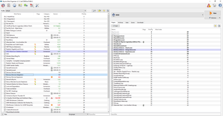223x116 pixels.
Task: Click the plugin list Namefilter field
Action: coord(166,114)
